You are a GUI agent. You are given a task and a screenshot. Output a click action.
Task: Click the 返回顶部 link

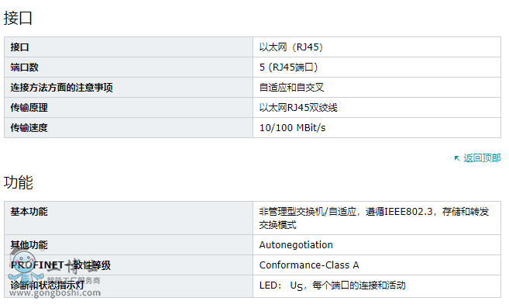[x=482, y=158]
